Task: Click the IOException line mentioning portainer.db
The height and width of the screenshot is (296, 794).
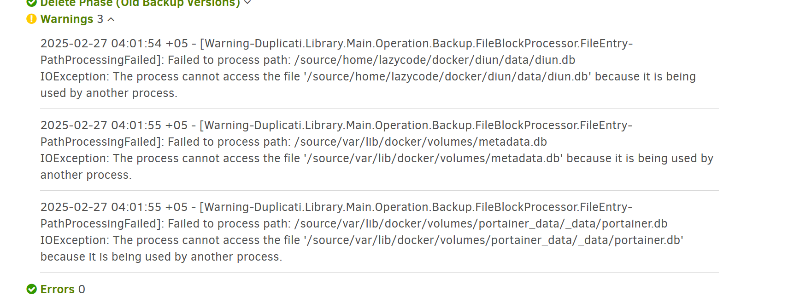Action: (362, 240)
